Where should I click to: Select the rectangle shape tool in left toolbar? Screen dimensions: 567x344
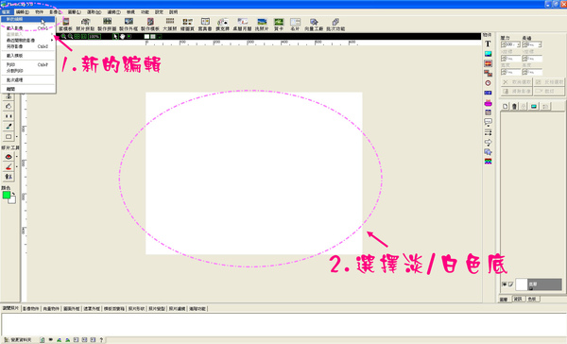(9, 137)
